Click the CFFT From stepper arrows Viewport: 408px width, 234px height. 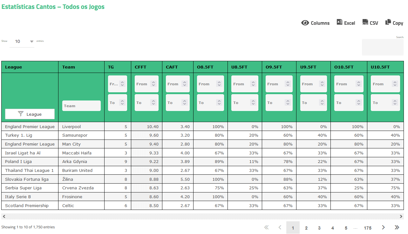[x=153, y=84]
